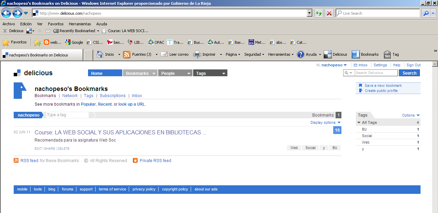The height and width of the screenshot is (213, 438).
Task: Click the mail envelope icon in the Delicious toolbar
Action: coord(48,31)
